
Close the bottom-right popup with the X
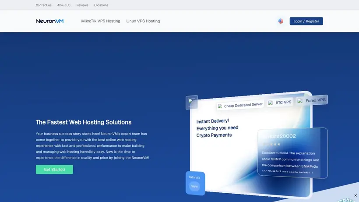pos(355,195)
